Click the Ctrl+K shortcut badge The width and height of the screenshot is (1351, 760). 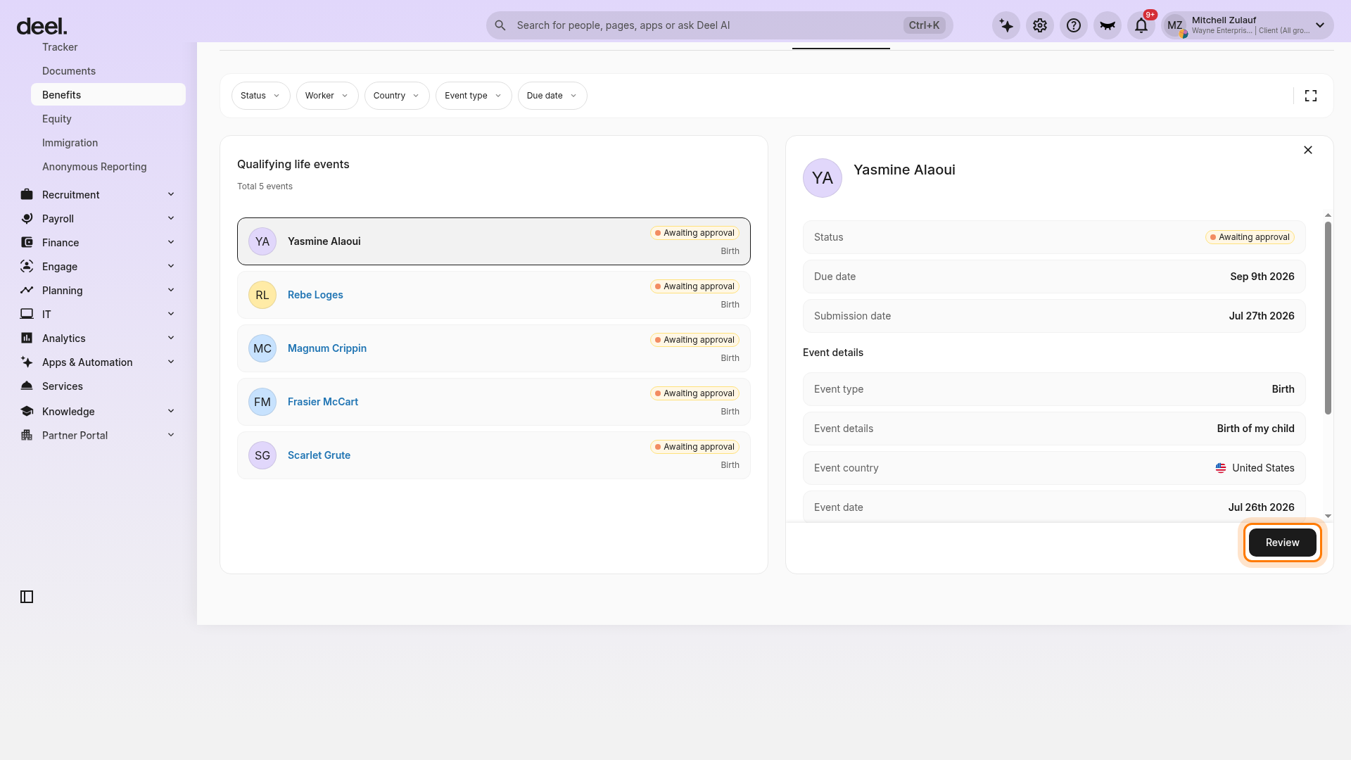click(924, 25)
